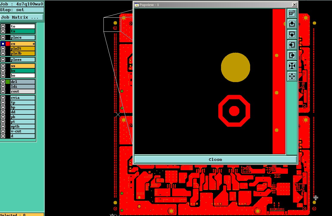Select the 'pb' layer name
332x216 pixels.
click(x=23, y=117)
